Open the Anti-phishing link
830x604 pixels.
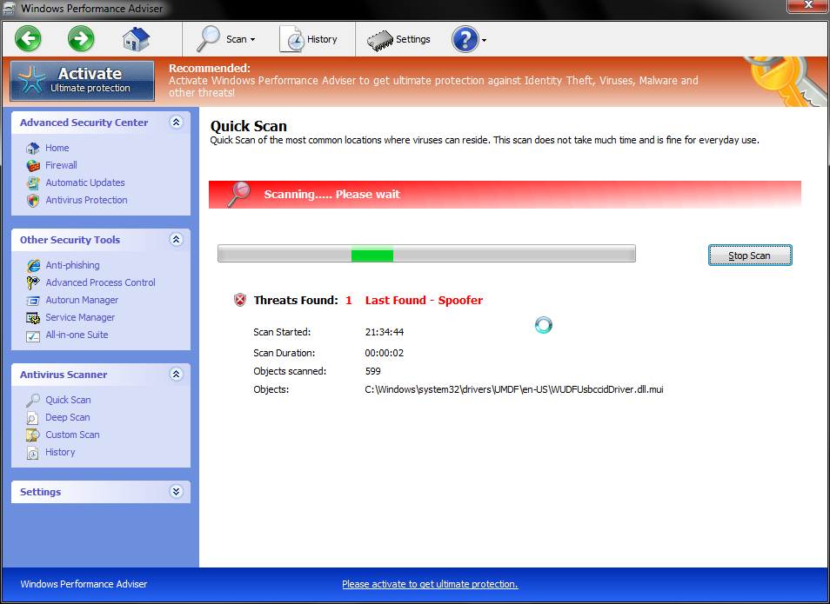pyautogui.click(x=72, y=265)
